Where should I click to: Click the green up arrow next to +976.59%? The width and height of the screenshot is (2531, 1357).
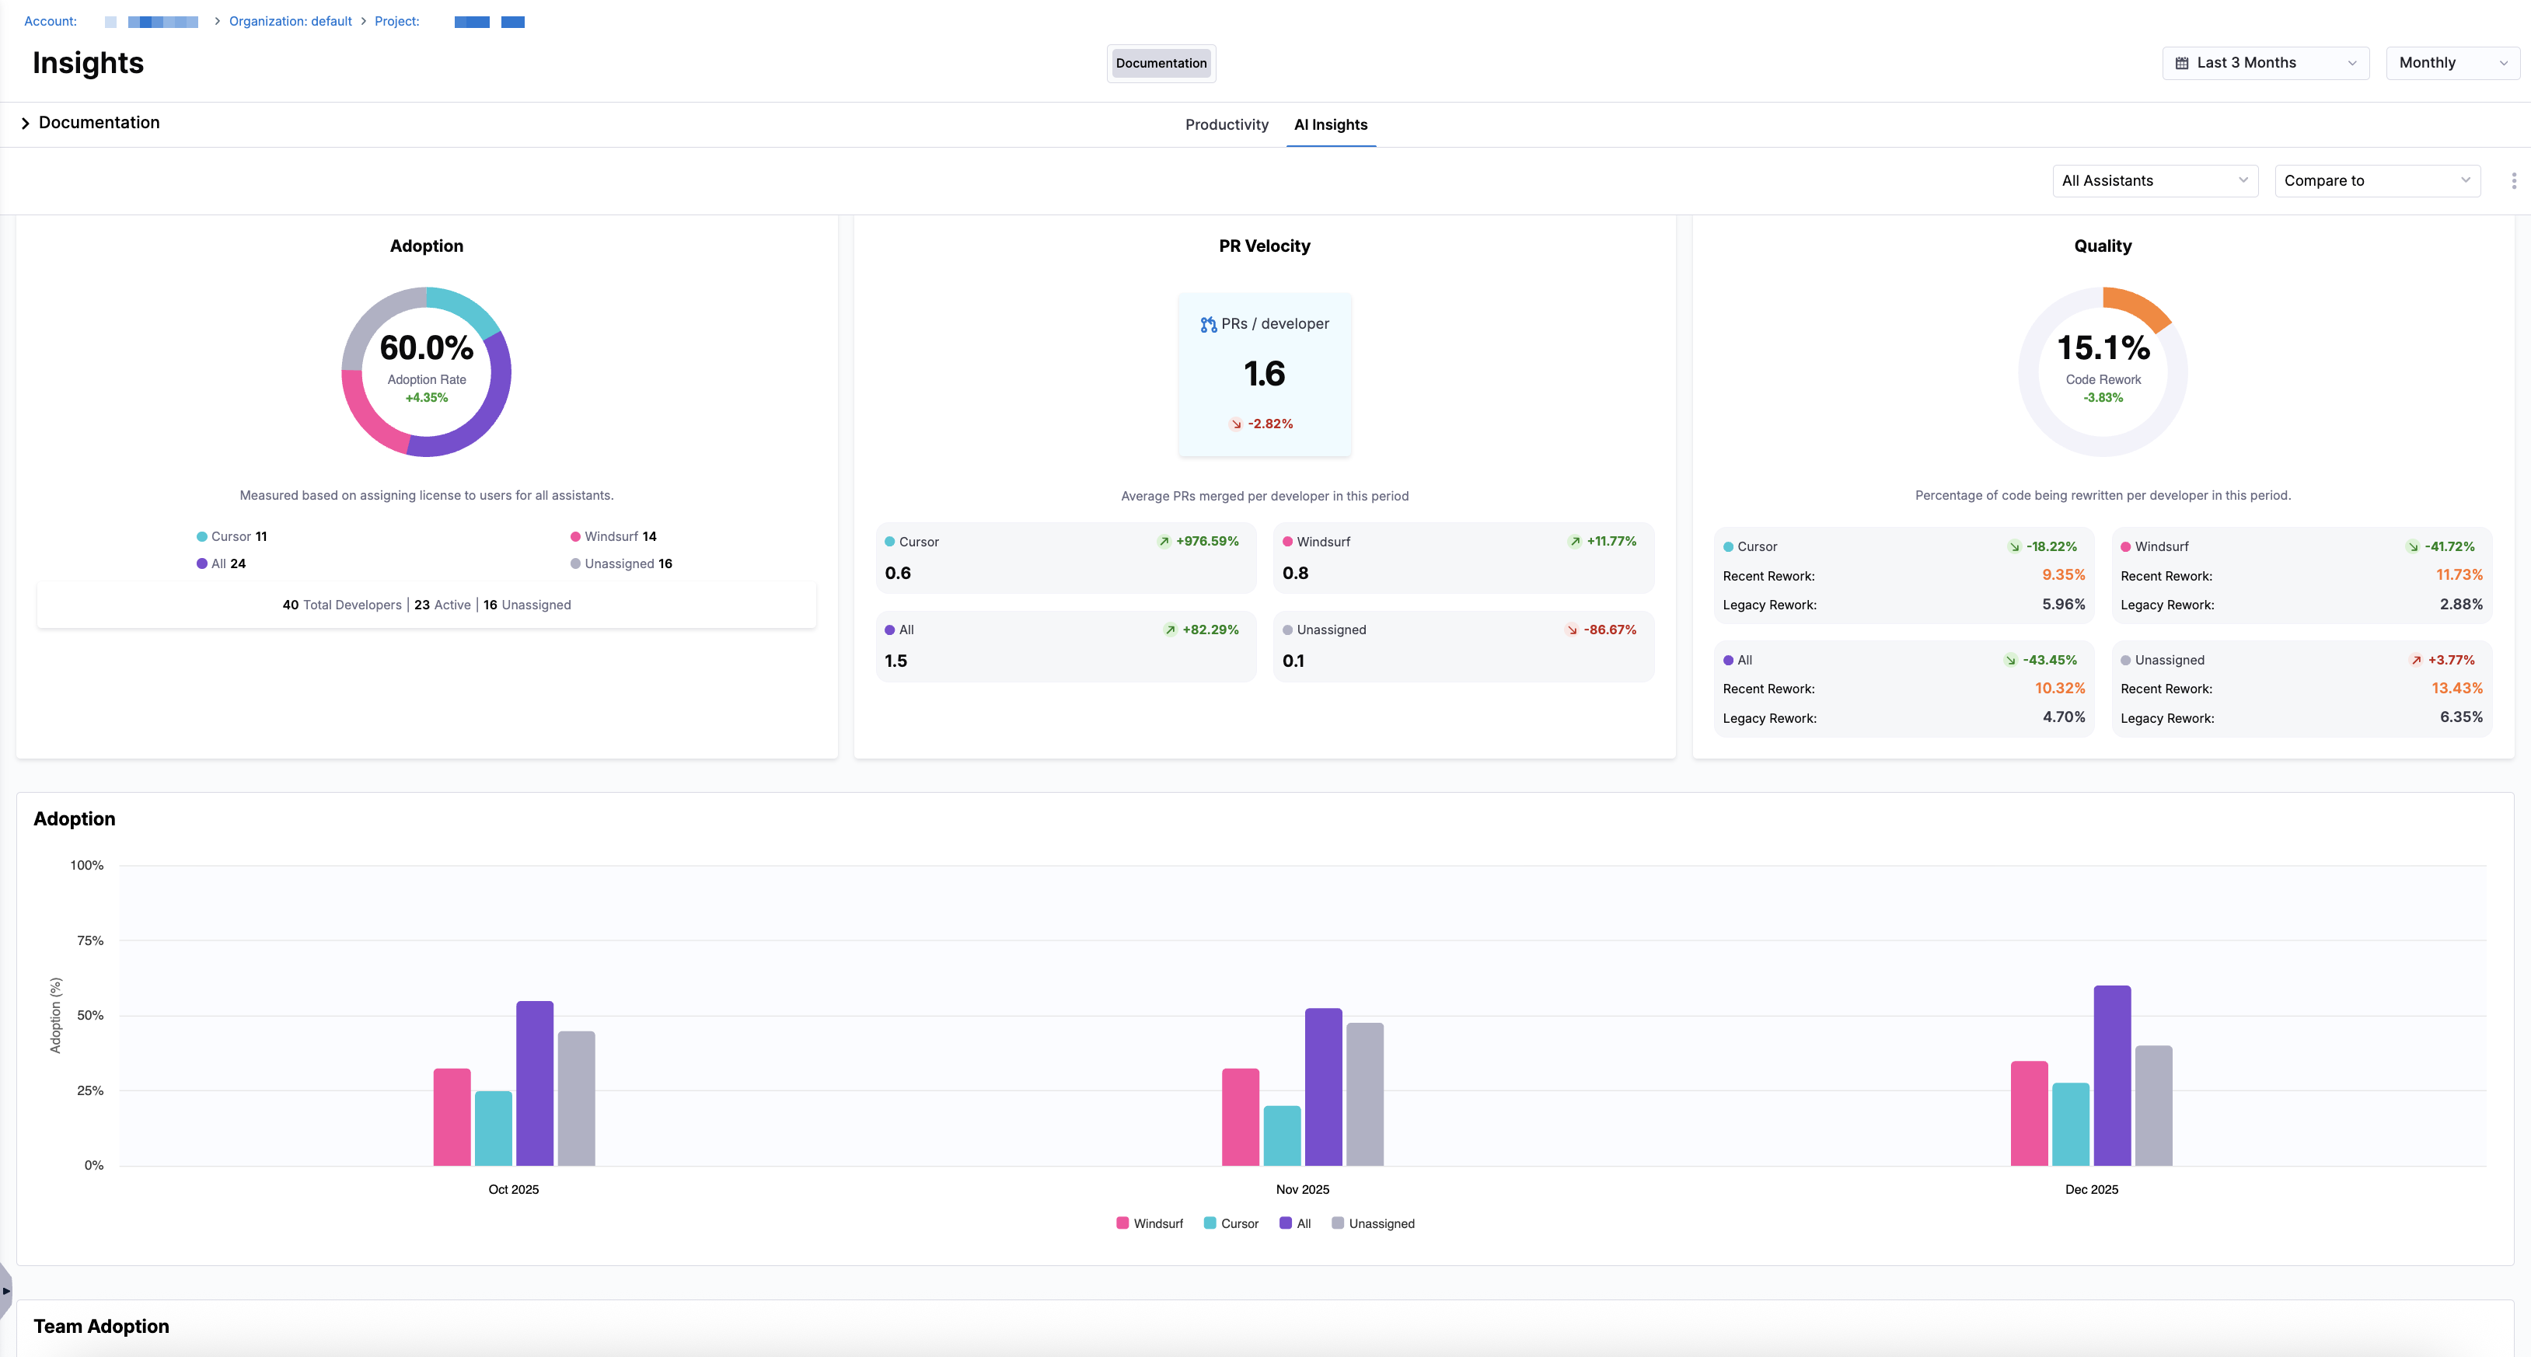(1164, 542)
